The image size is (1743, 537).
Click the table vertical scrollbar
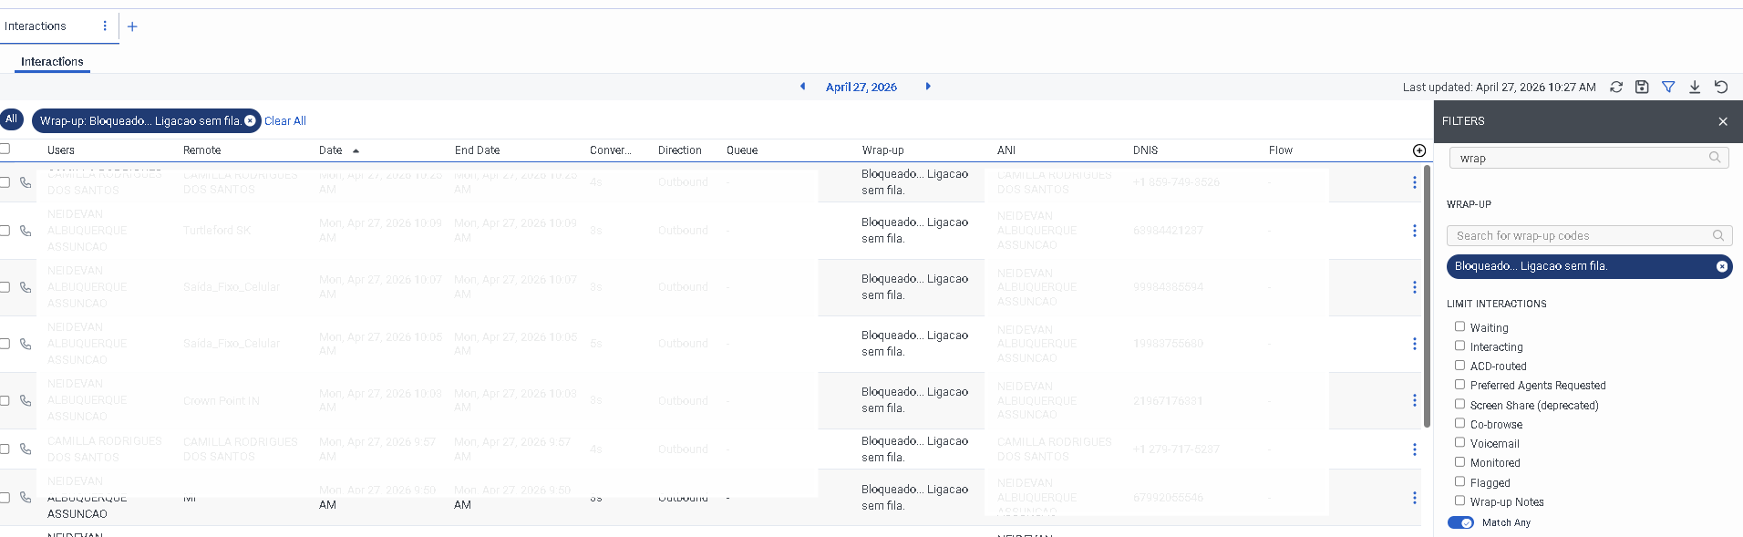coord(1427,296)
